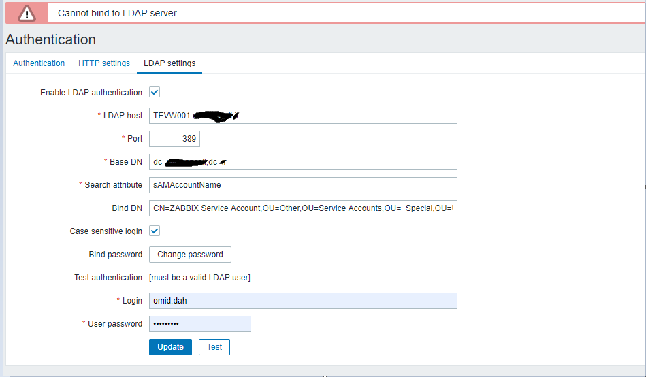Click the Login field containing omid.dah
The image size is (646, 377).
click(303, 301)
